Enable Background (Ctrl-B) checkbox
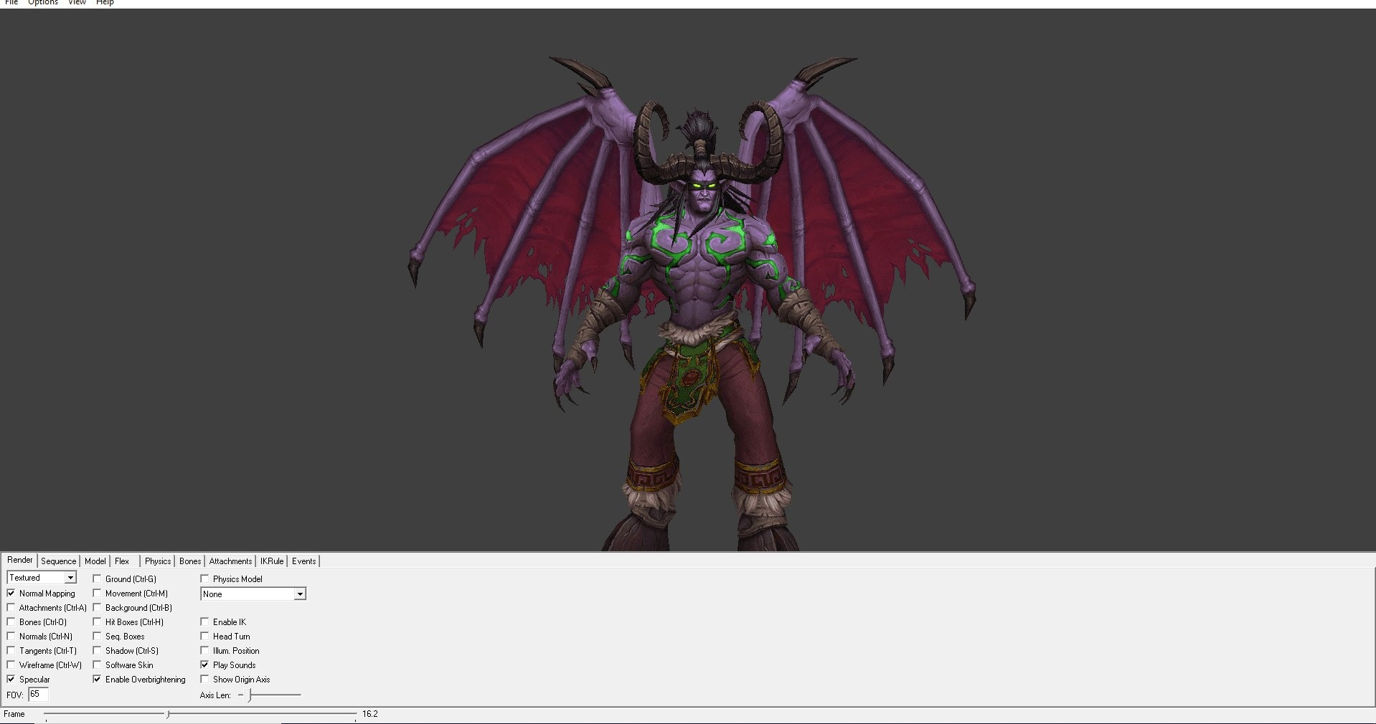The width and height of the screenshot is (1376, 724). click(x=97, y=607)
